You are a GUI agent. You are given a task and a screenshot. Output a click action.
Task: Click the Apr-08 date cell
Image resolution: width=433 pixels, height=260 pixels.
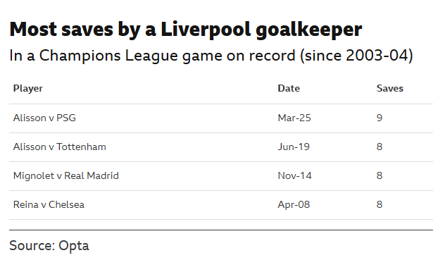[294, 205]
